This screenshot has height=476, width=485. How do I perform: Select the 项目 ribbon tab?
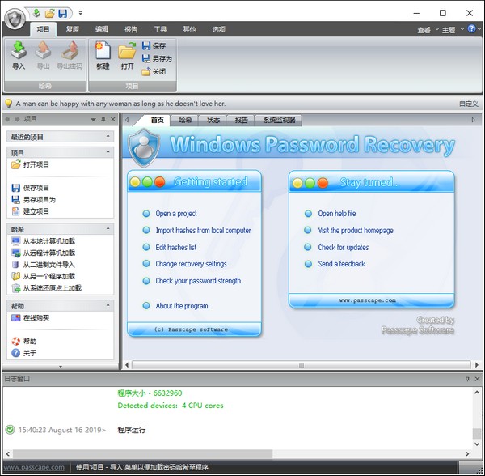coord(43,29)
